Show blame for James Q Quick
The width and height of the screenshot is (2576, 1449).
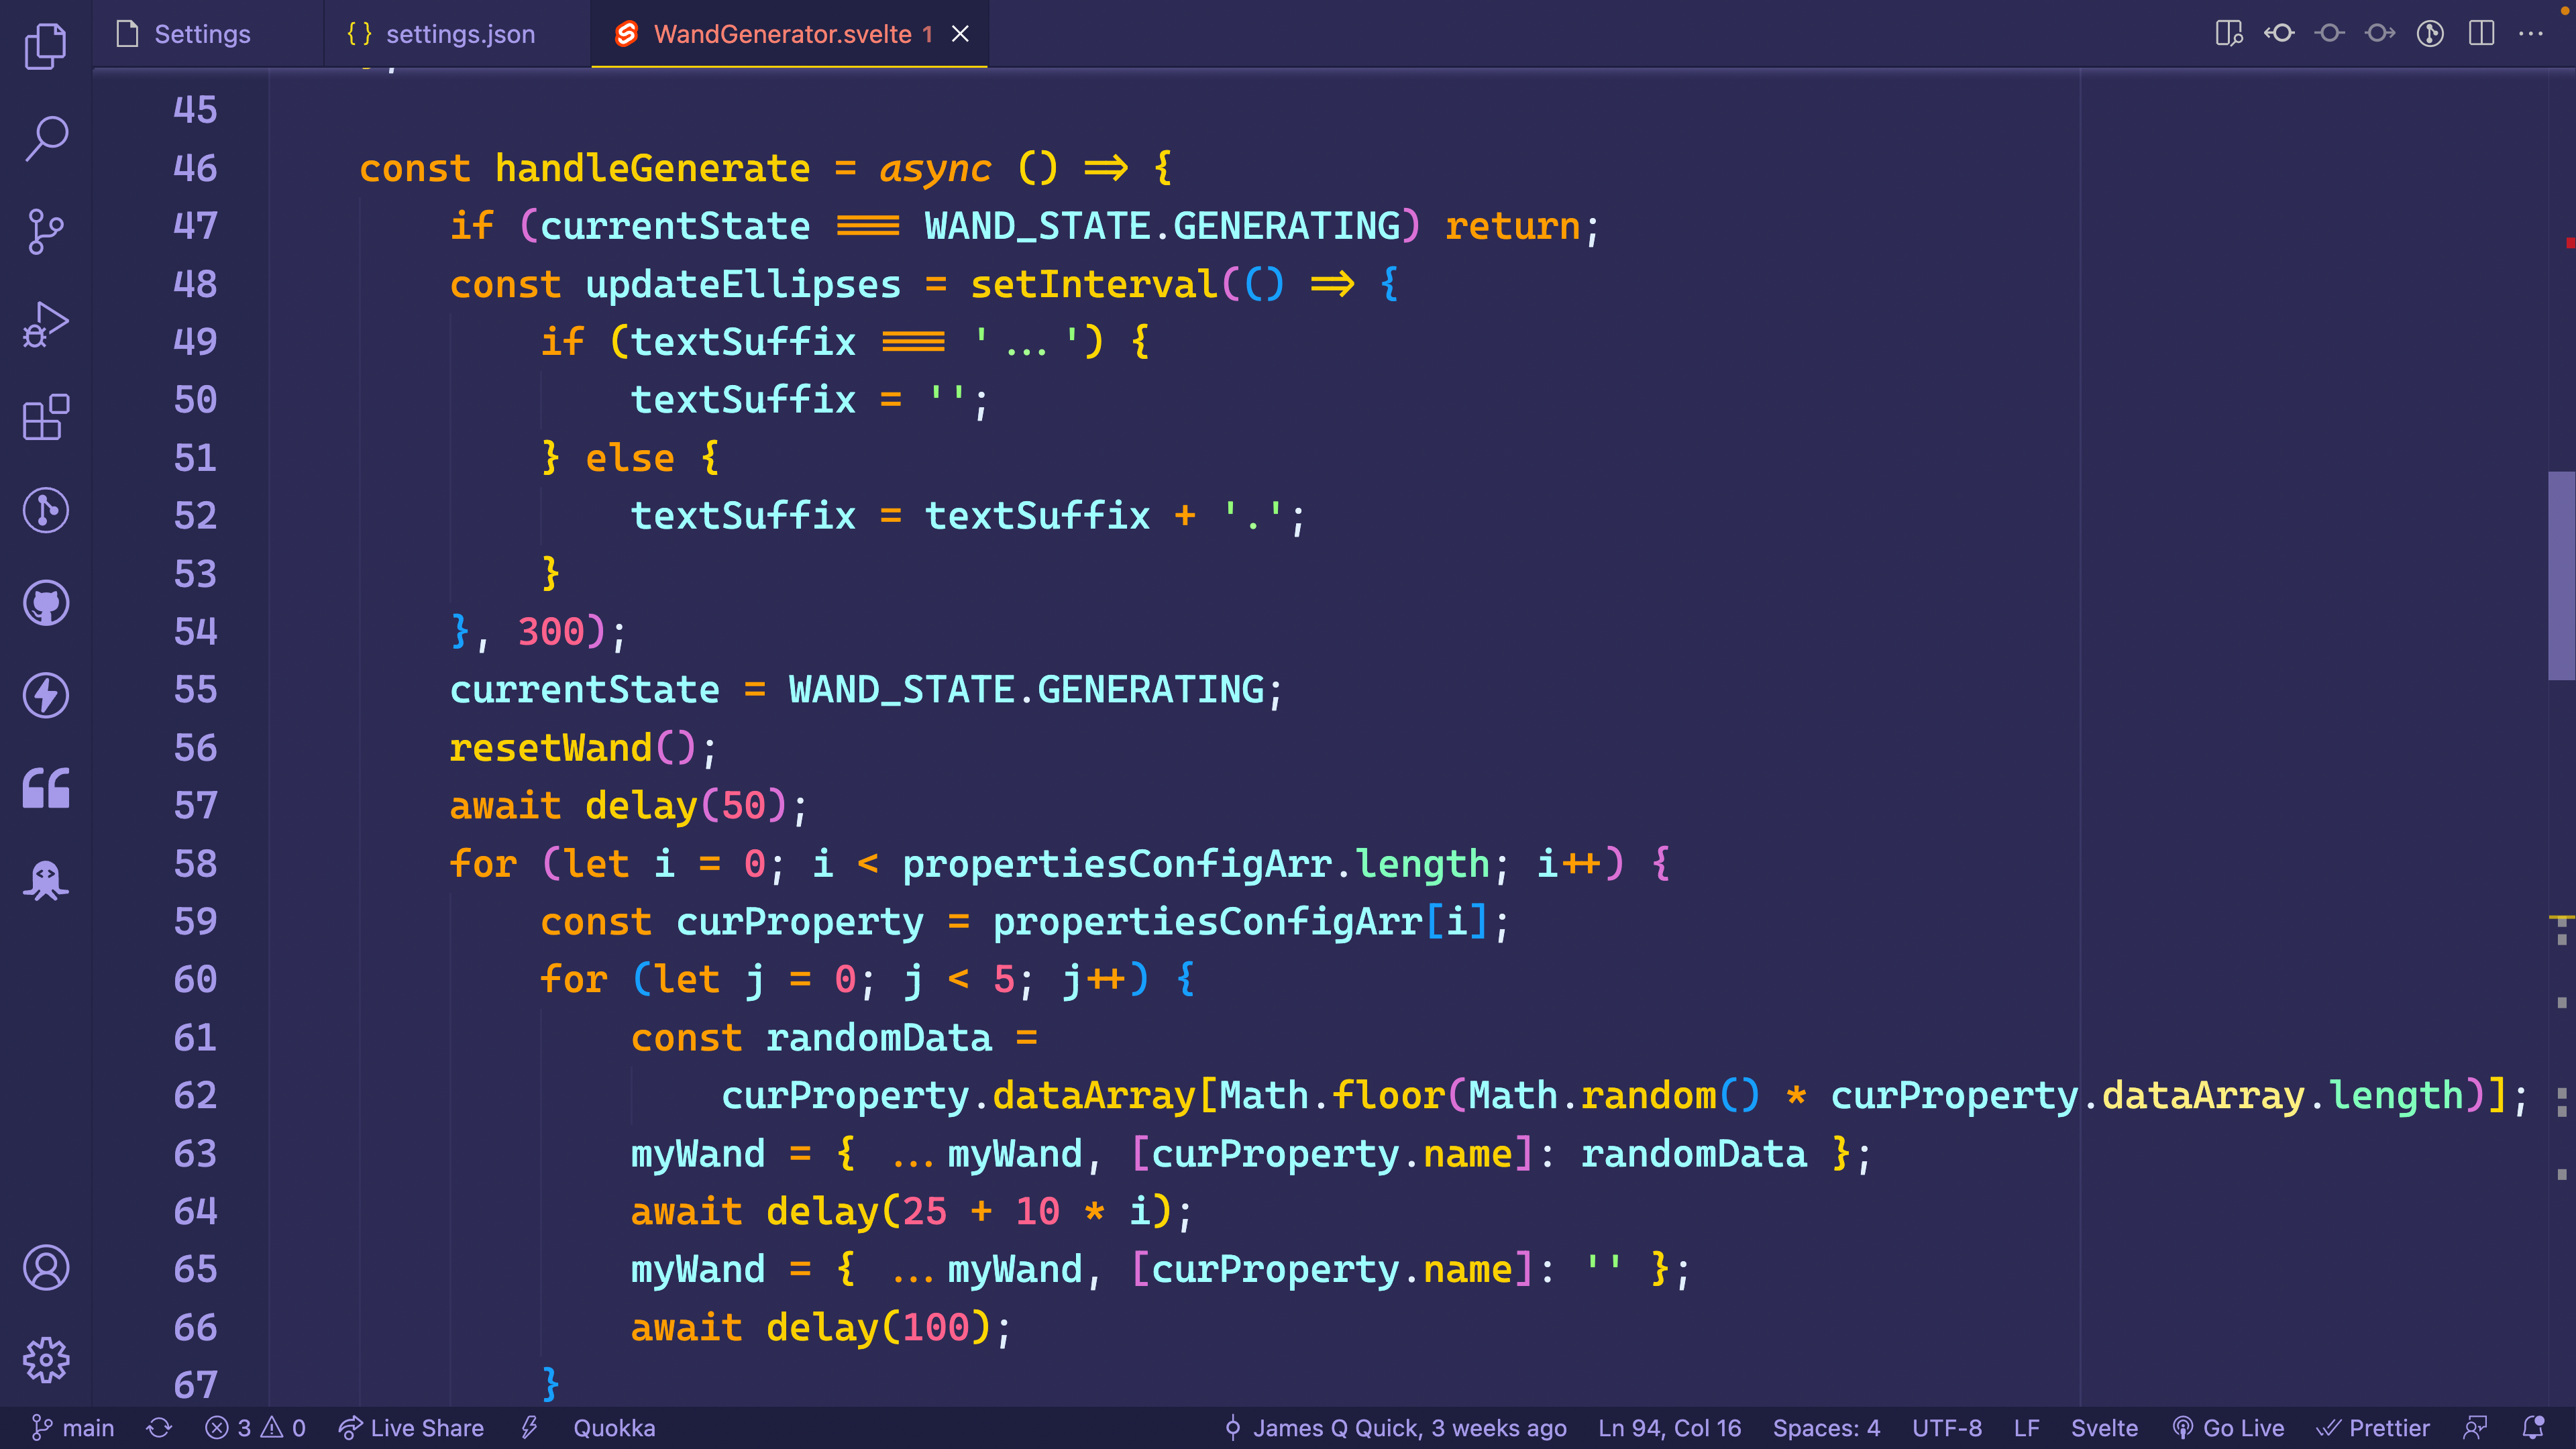(x=1395, y=1428)
